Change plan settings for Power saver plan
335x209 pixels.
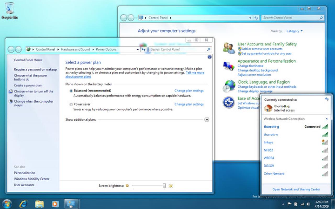coord(189,104)
